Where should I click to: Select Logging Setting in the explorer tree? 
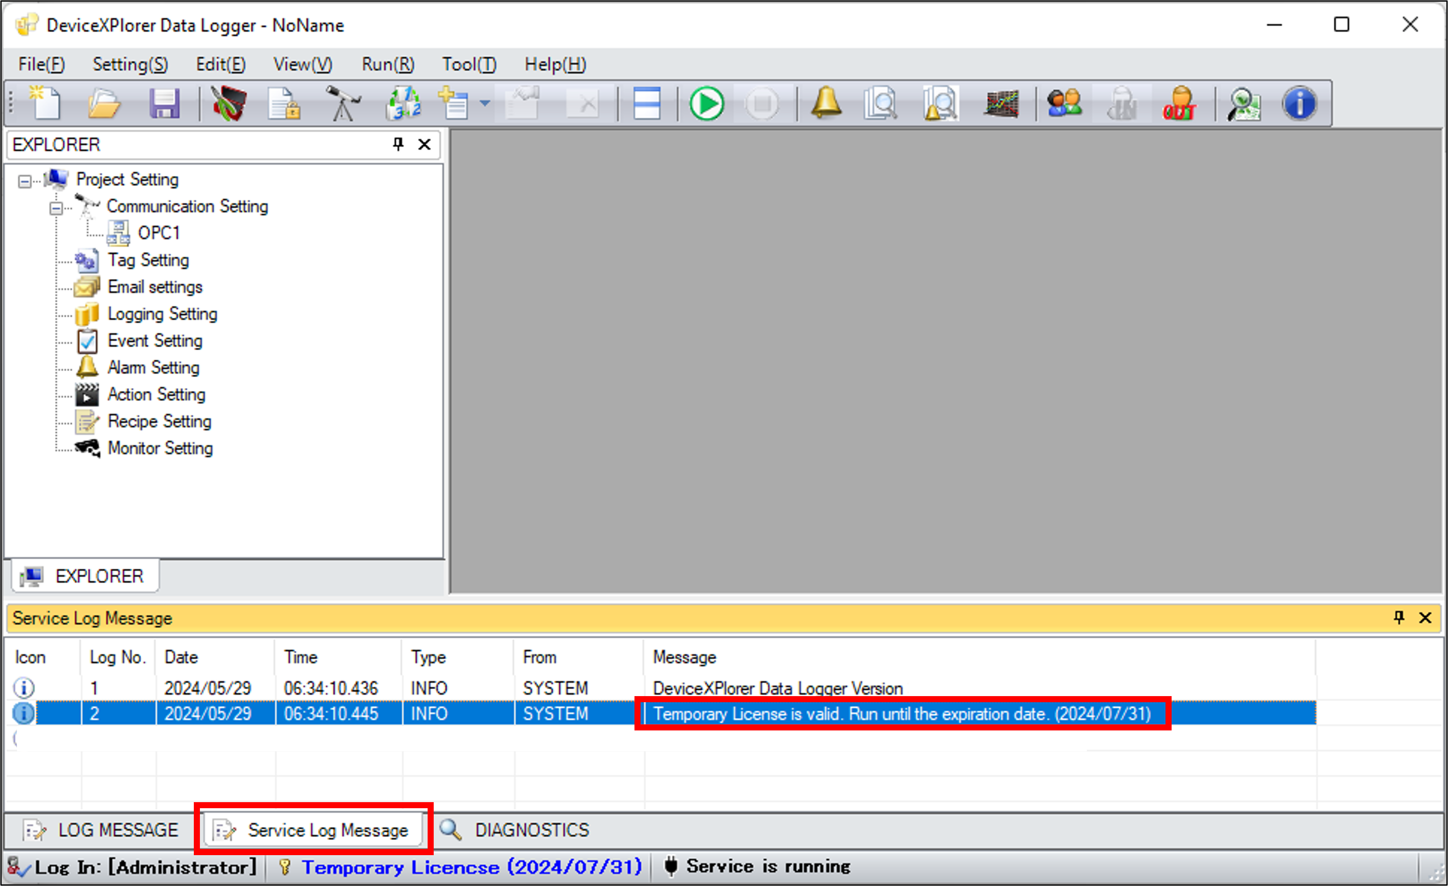click(162, 314)
